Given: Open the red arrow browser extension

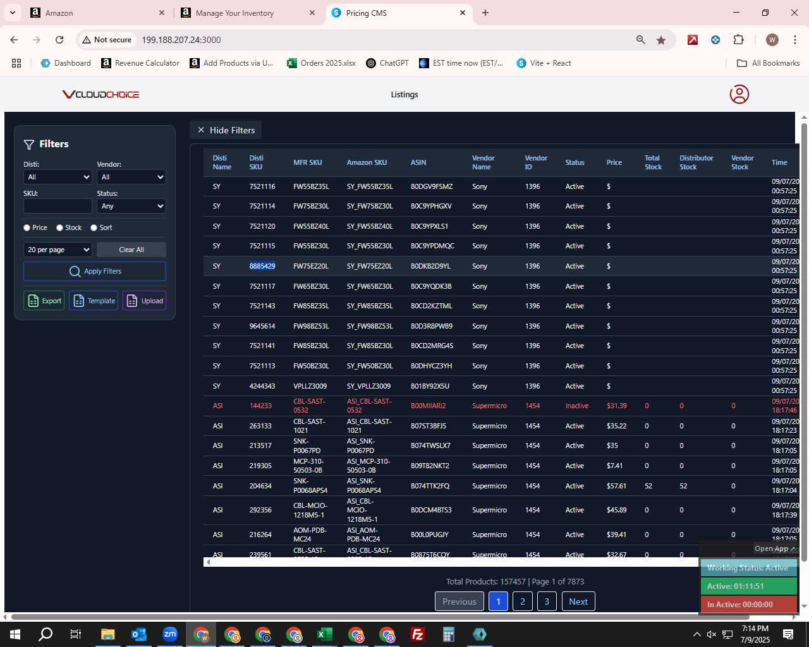Looking at the screenshot, I should (x=693, y=40).
